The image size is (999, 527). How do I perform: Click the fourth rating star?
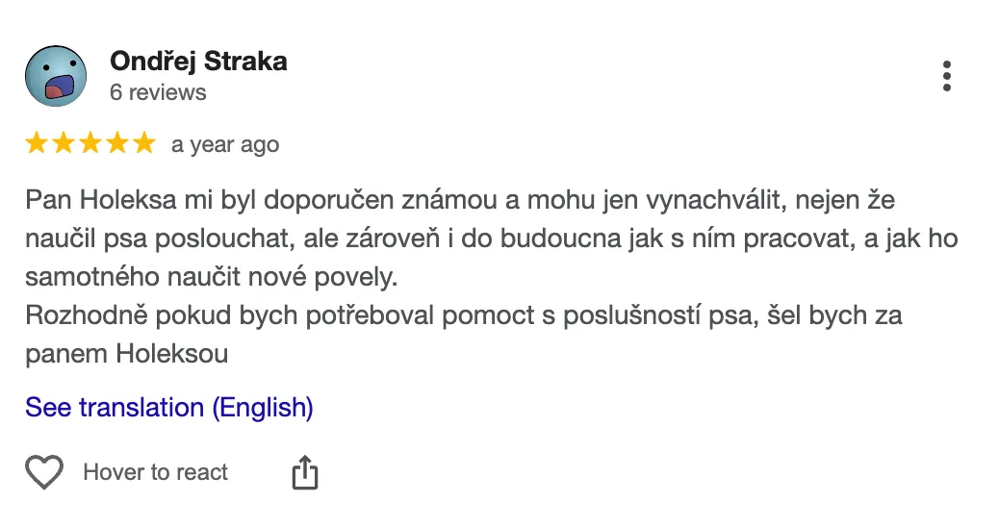(x=116, y=144)
